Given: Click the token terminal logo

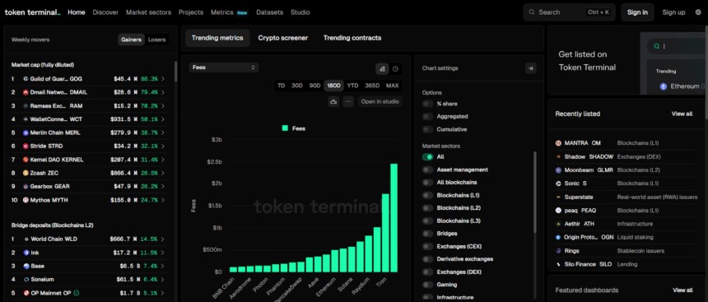Looking at the screenshot, I should click(x=32, y=12).
